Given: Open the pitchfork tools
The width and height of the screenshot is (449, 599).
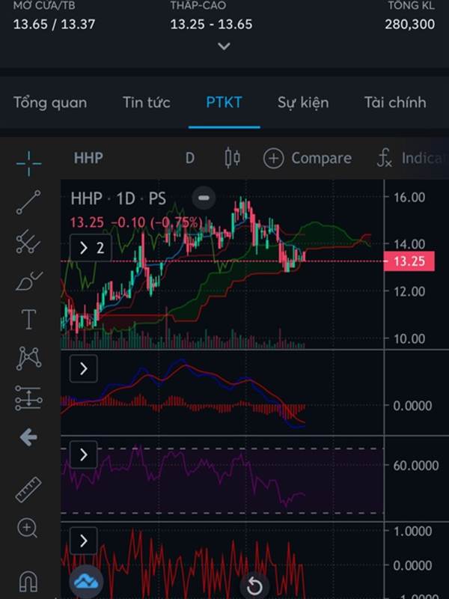Looking at the screenshot, I should tap(28, 242).
